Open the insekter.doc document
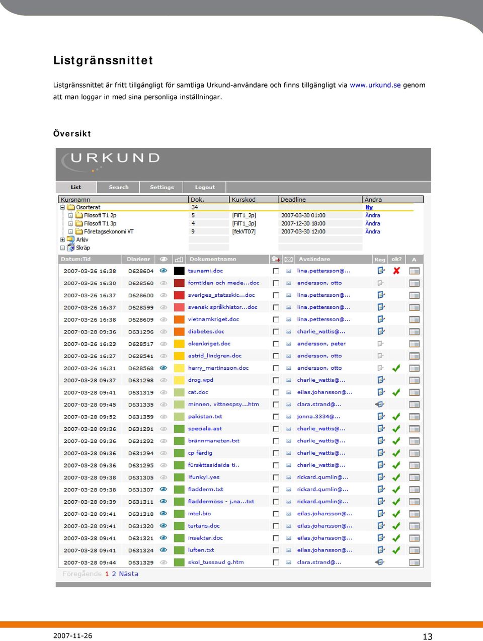 (x=205, y=538)
